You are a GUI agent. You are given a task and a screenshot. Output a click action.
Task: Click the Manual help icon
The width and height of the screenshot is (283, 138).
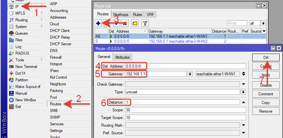[11, 93]
